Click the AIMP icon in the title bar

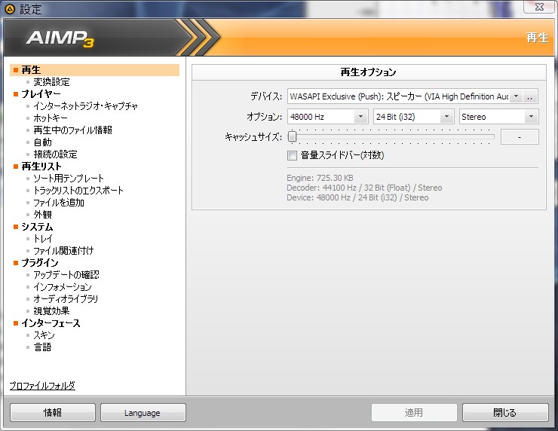click(10, 9)
